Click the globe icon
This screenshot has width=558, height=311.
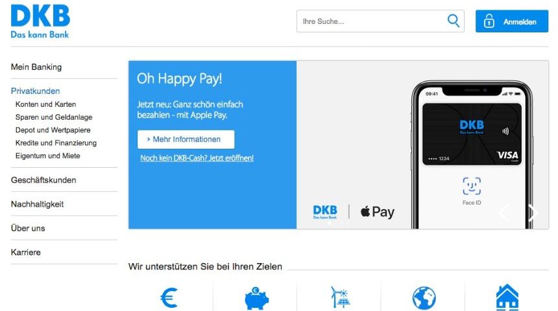click(424, 298)
